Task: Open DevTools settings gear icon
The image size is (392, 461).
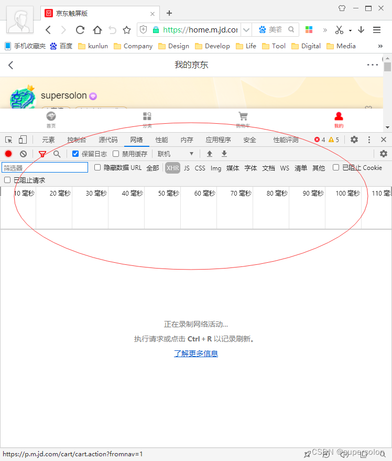Action: point(354,140)
